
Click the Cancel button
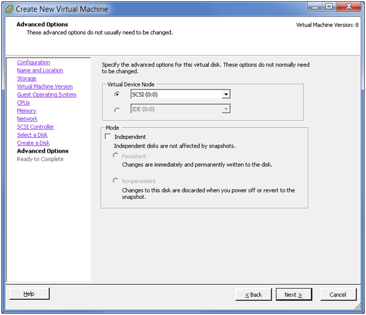(x=338, y=295)
